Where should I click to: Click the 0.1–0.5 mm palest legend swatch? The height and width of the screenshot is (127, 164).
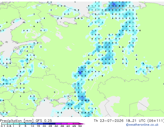point(4,124)
